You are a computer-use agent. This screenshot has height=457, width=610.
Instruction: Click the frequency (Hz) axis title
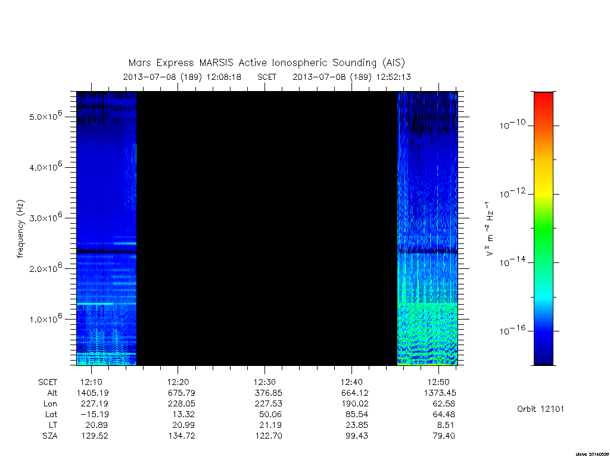(20, 229)
